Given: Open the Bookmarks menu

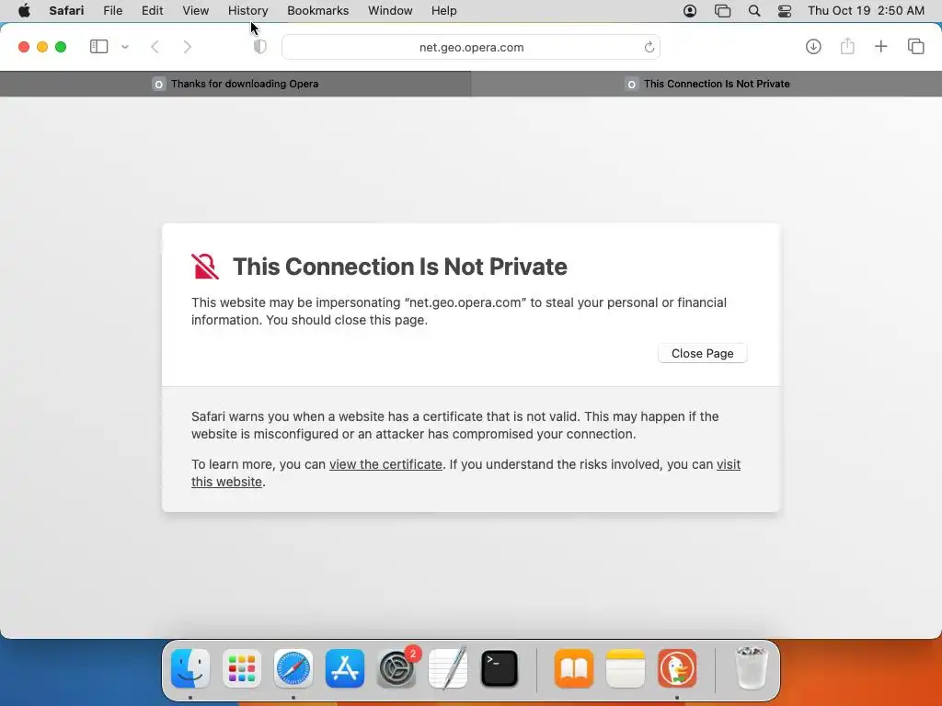Looking at the screenshot, I should click(317, 11).
